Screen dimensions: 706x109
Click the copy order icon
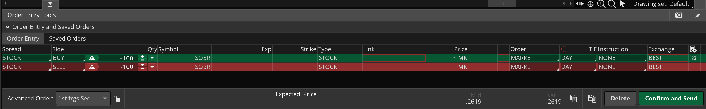(573, 98)
